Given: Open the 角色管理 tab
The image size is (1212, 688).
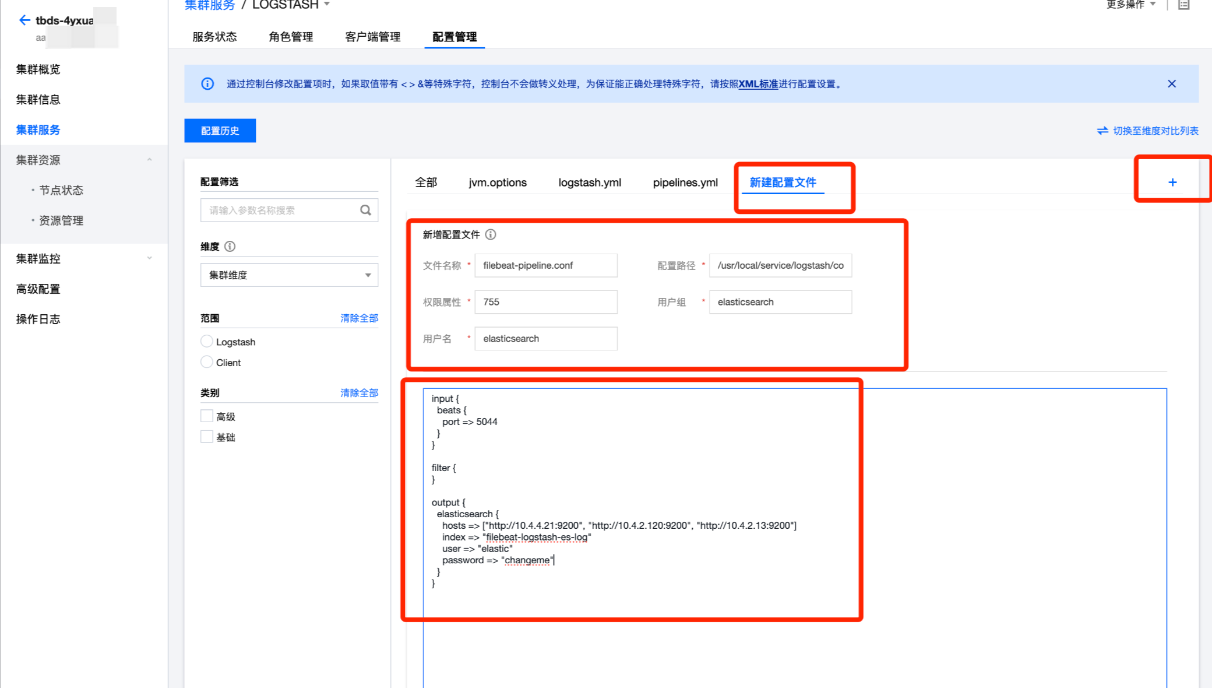Looking at the screenshot, I should (291, 37).
